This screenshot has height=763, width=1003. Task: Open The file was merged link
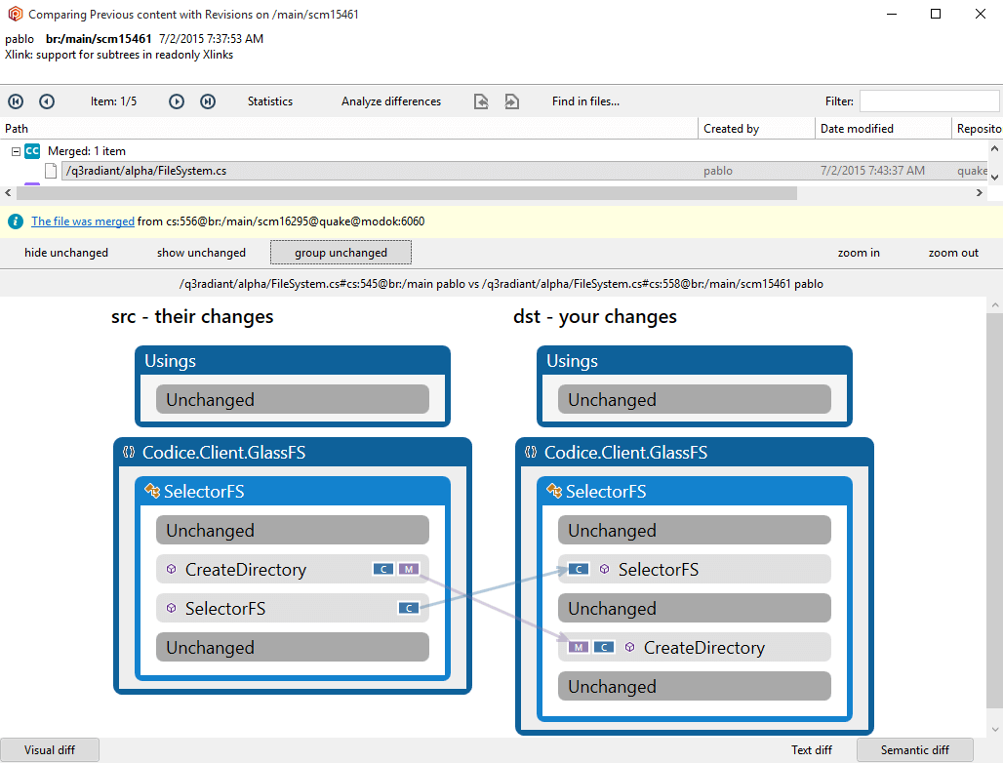pyautogui.click(x=83, y=221)
